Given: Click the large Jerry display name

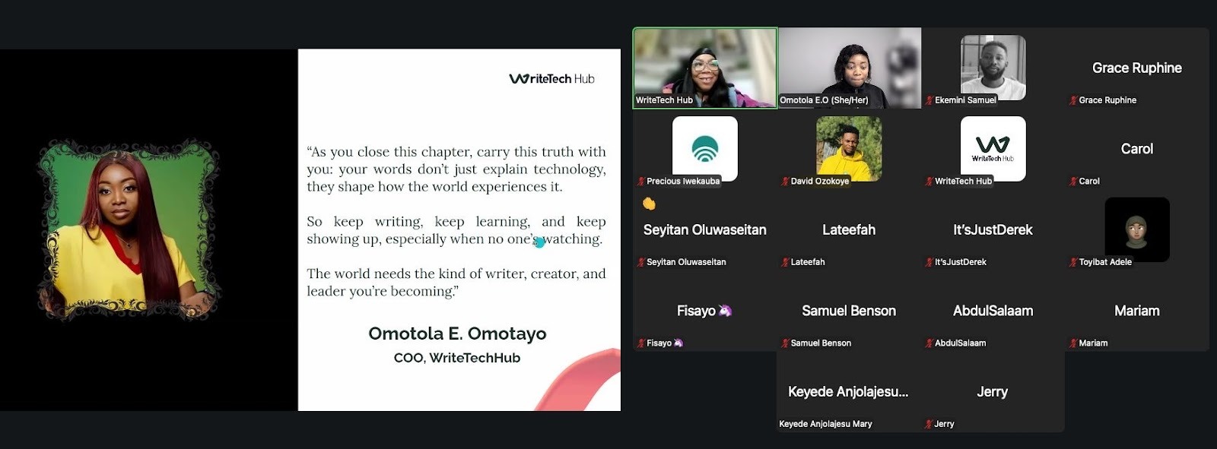Looking at the screenshot, I should pos(992,392).
